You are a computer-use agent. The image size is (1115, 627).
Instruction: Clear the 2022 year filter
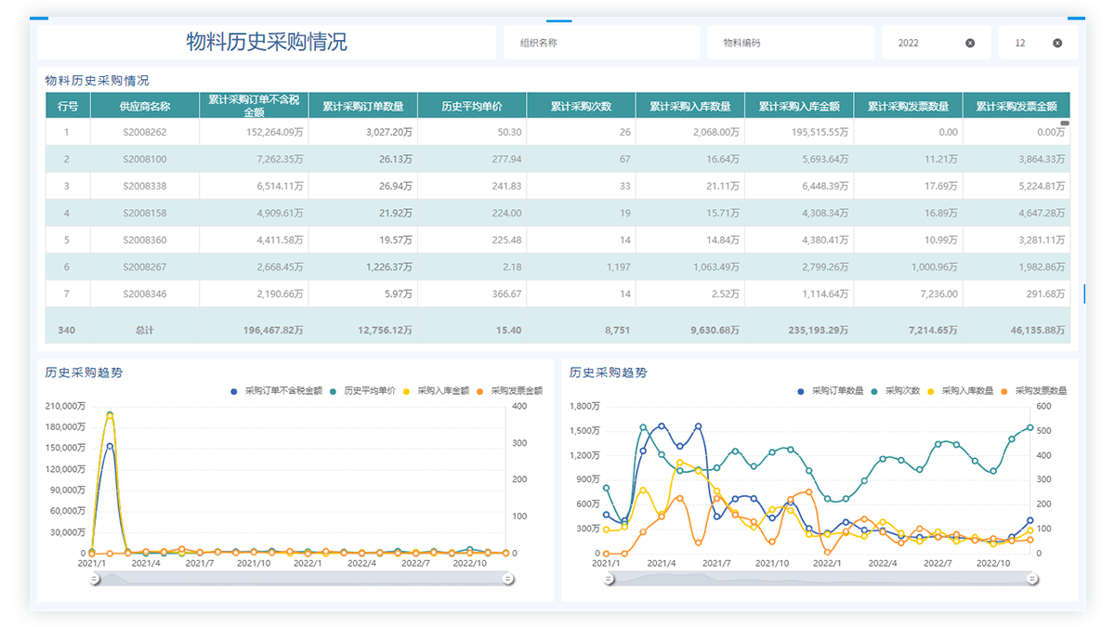[970, 43]
